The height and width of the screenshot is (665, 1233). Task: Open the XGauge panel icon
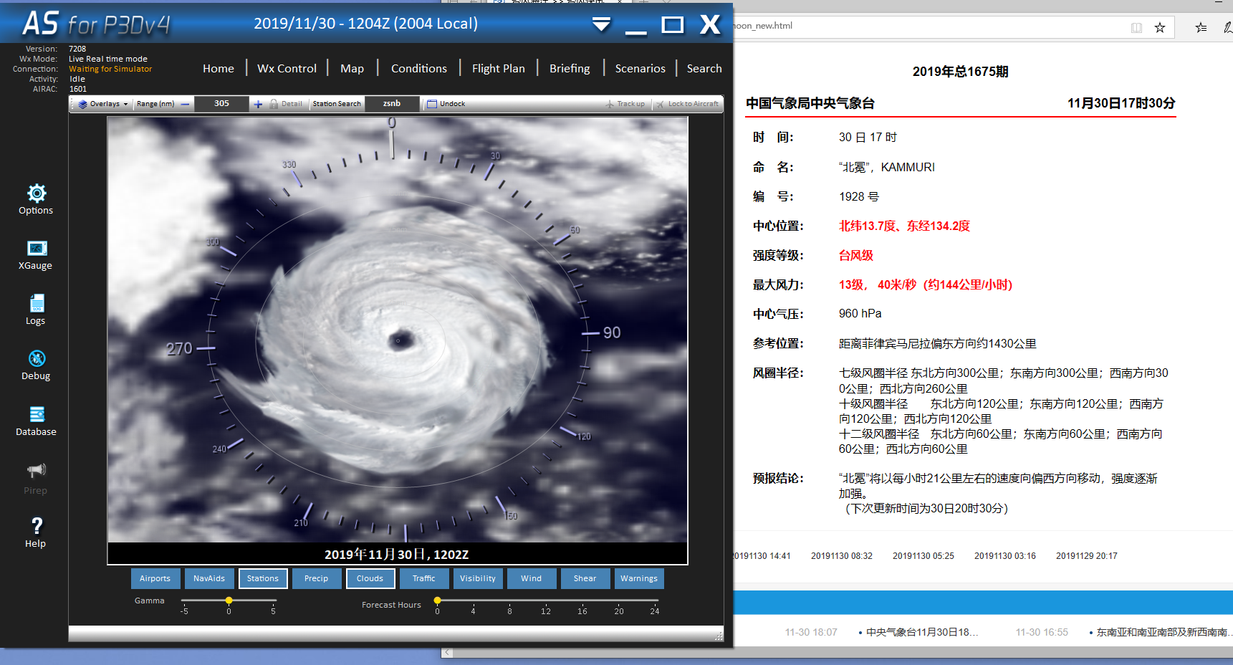click(x=37, y=249)
